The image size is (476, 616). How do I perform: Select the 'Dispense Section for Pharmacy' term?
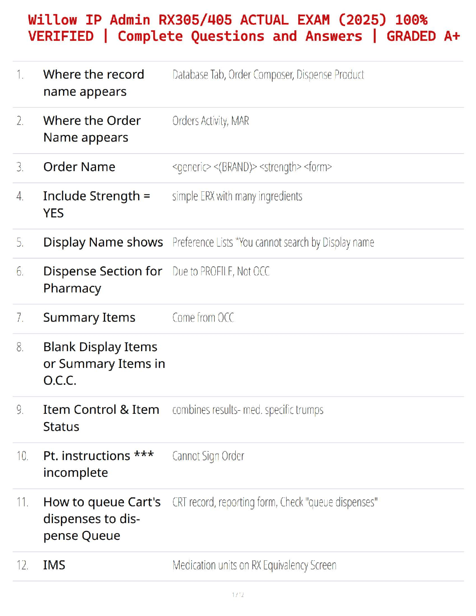coord(103,280)
